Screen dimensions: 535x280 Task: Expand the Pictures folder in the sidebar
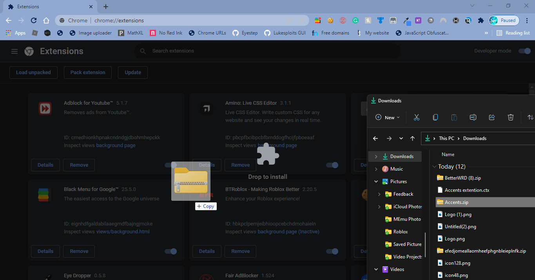(x=376, y=181)
